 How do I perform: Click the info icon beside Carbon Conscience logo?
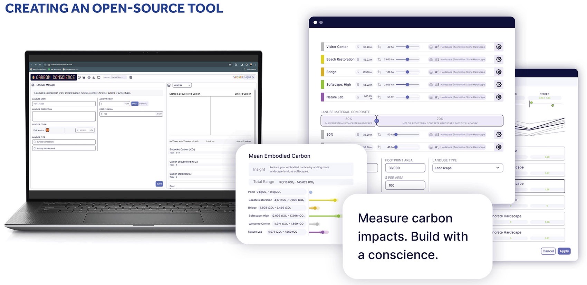(x=79, y=77)
